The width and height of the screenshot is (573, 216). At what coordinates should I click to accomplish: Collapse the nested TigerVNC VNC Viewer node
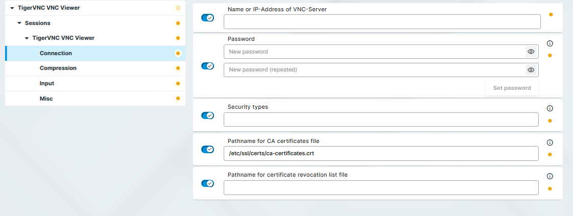click(27, 38)
